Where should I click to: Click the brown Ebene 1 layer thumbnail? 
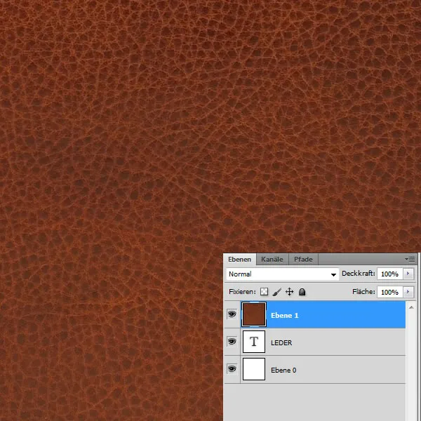(253, 315)
